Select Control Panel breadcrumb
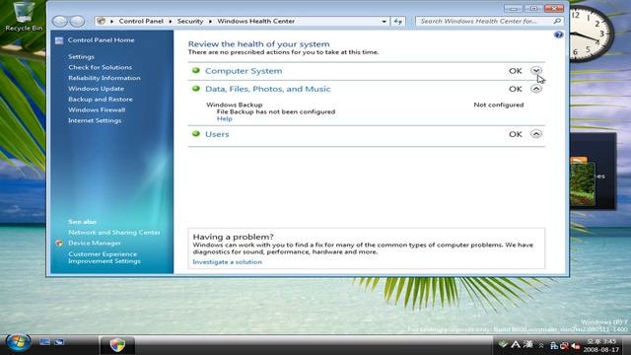 point(141,21)
